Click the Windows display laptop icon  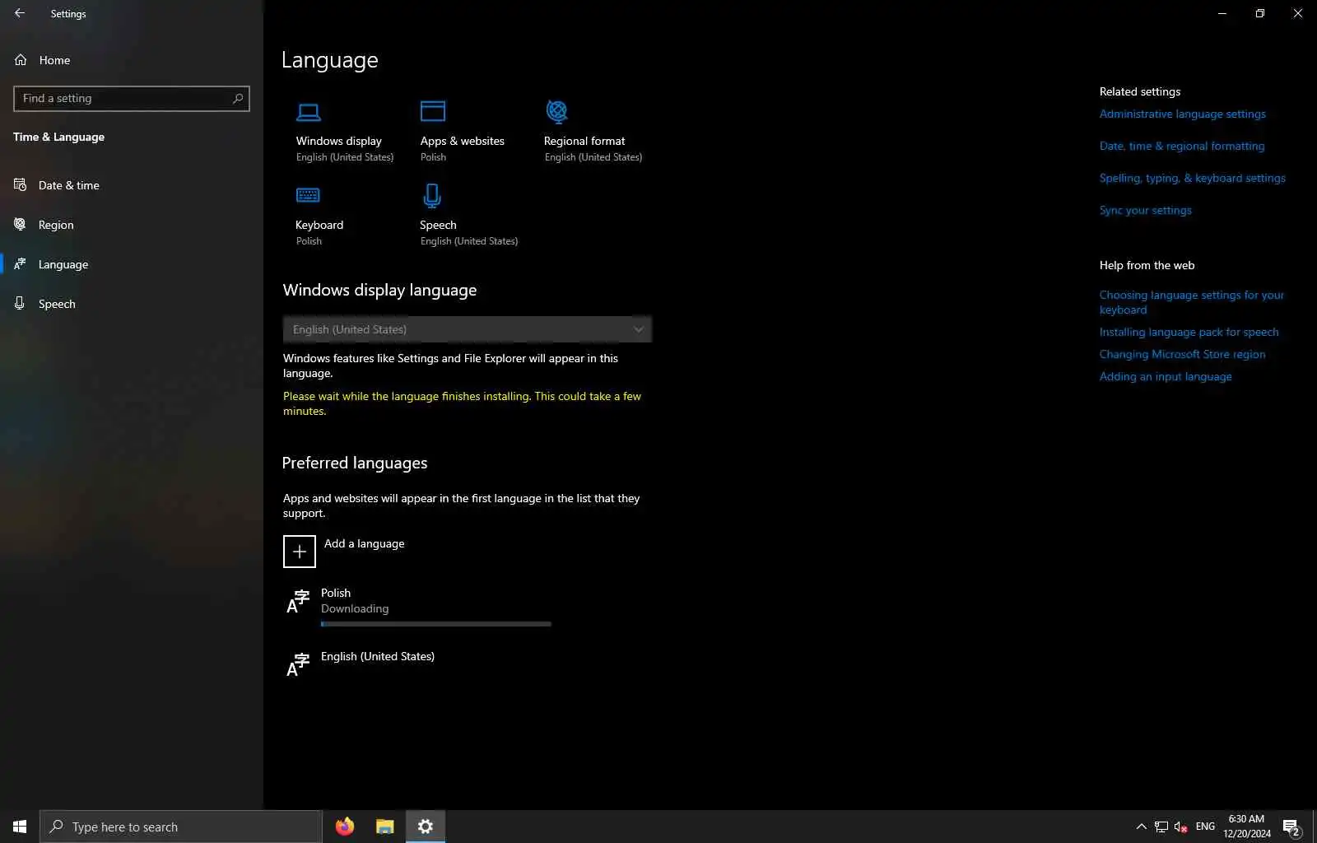pyautogui.click(x=309, y=112)
